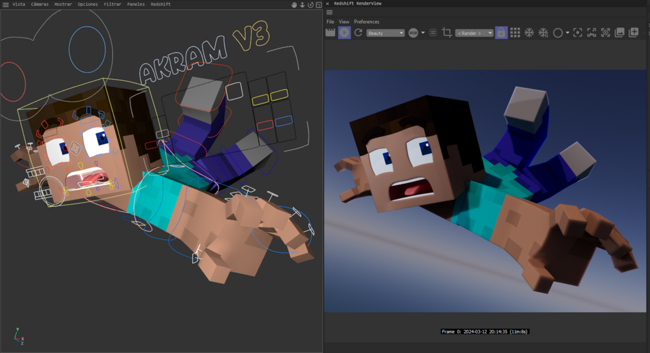The width and height of the screenshot is (650, 353).
Task: Click the blue rectangle rig switch in panel
Action: point(283,121)
